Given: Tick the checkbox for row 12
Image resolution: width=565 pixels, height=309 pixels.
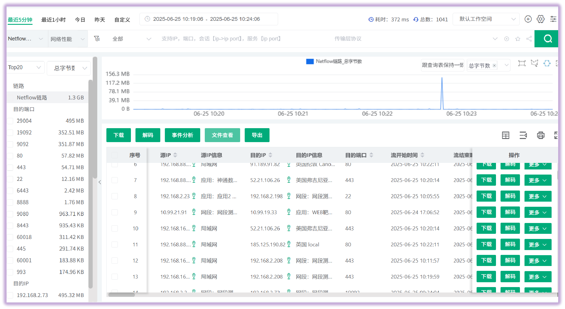Looking at the screenshot, I should tap(115, 260).
